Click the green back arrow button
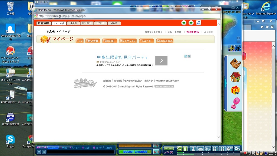This screenshot has height=156, width=277. click(184, 23)
